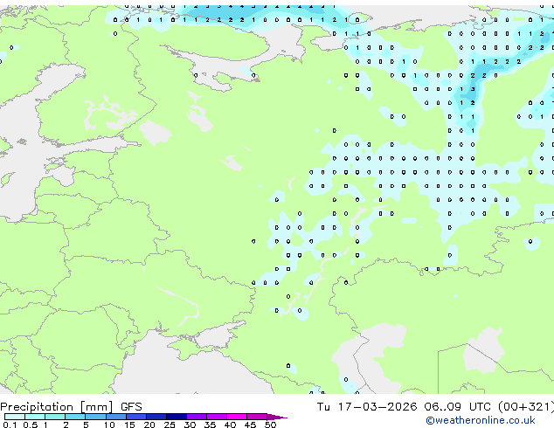Screen dimensions: 554x428
Task: Click the '0.1' legend scale label
Action: 10,425
